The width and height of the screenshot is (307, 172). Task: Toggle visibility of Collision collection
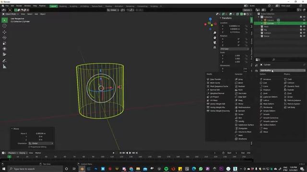pos(304,33)
